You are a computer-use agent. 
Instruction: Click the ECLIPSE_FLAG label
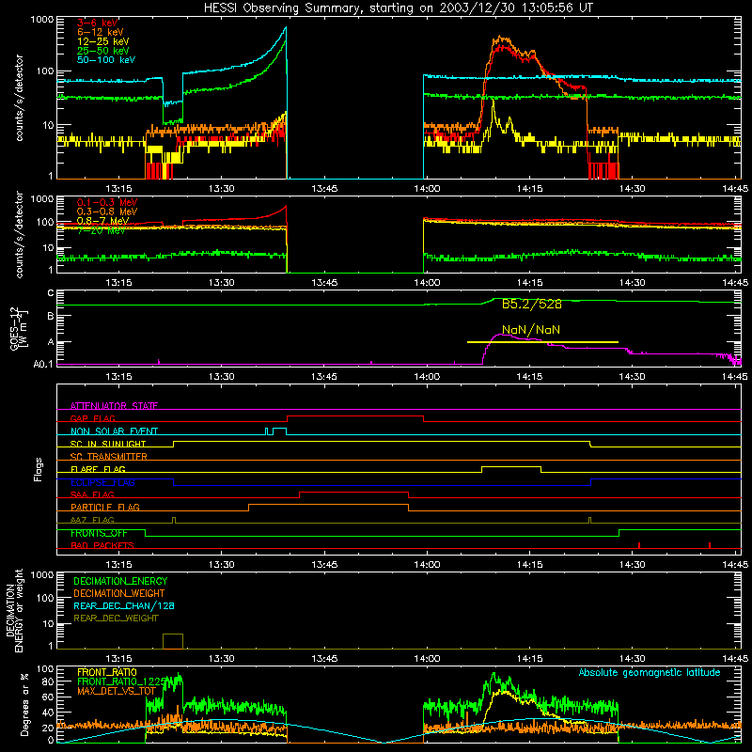pyautogui.click(x=102, y=482)
